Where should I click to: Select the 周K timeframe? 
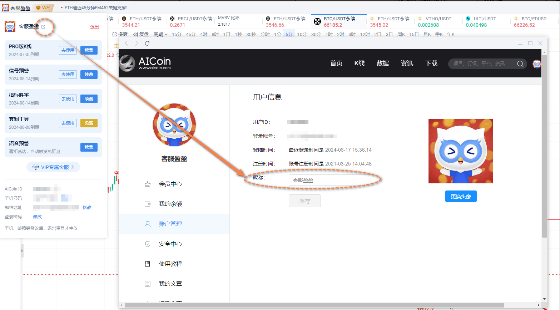[x=401, y=35]
